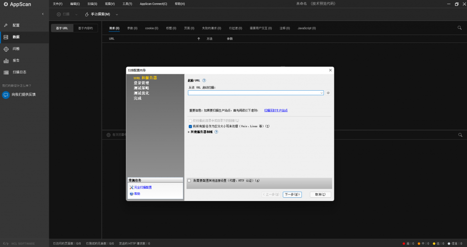Click the 发送的 HTTP 请求数: 0 status text
The width and height of the screenshot is (467, 247).
(135, 243)
